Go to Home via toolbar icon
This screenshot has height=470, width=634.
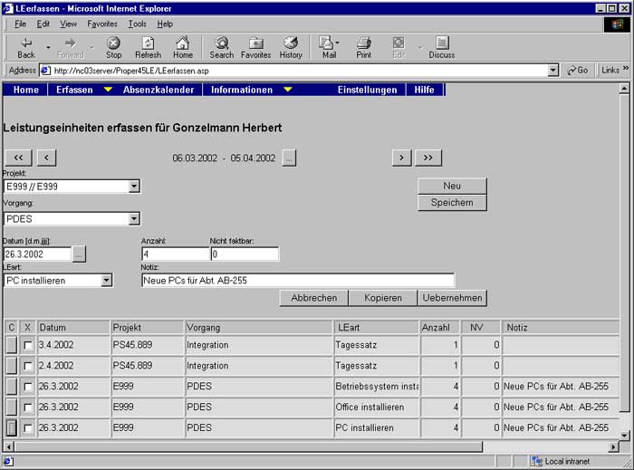point(183,43)
